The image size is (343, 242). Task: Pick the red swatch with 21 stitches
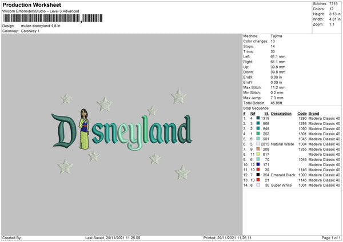[258, 180]
